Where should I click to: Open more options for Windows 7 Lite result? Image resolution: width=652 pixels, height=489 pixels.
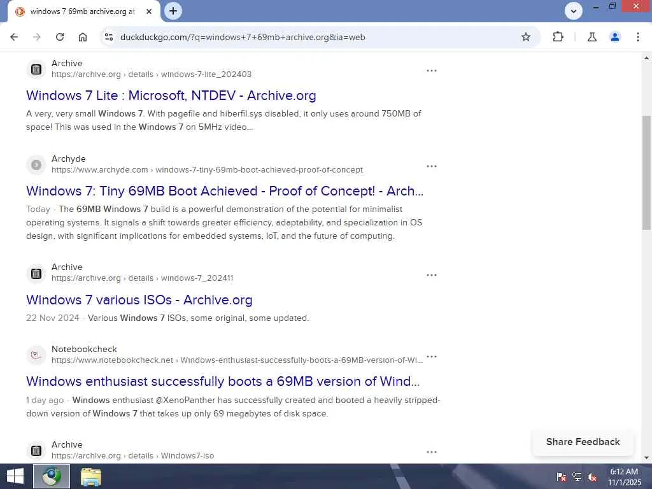432,71
